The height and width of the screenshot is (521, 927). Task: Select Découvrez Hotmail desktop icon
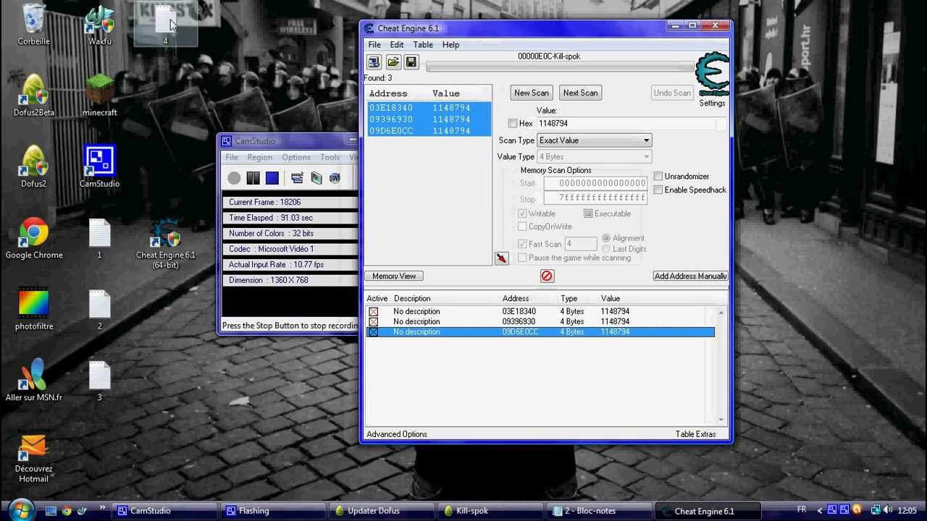tap(34, 458)
